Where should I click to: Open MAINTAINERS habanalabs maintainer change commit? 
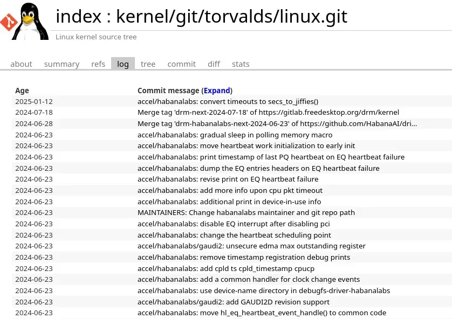click(x=246, y=212)
